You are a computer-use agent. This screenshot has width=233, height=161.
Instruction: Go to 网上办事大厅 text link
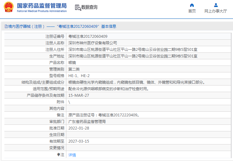click(x=216, y=11)
